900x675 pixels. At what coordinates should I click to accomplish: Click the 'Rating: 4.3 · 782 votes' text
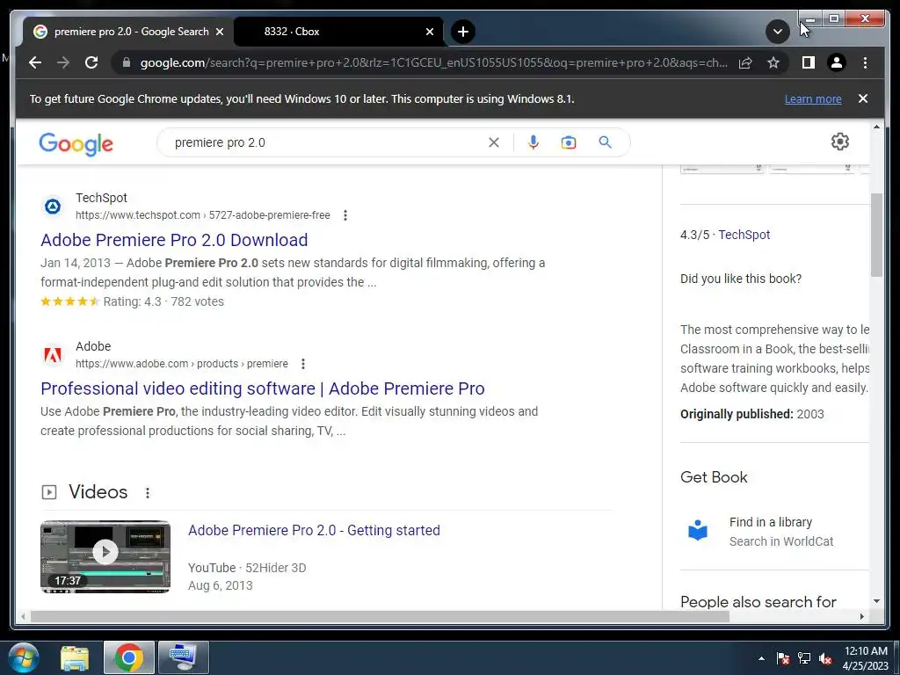[x=163, y=302]
